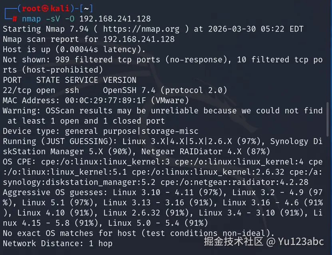
Task: Click the red # prompt symbol
Action: click(x=15, y=19)
